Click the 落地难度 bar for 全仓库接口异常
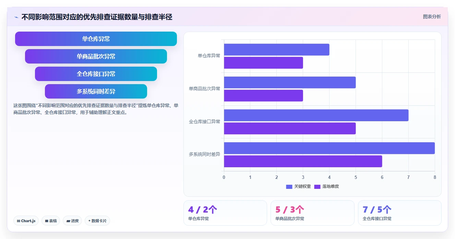This screenshot has width=455, height=239. [290, 128]
